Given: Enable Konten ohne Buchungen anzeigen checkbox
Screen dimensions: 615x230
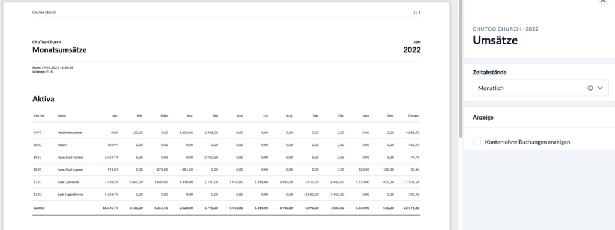Looking at the screenshot, I should 477,142.
